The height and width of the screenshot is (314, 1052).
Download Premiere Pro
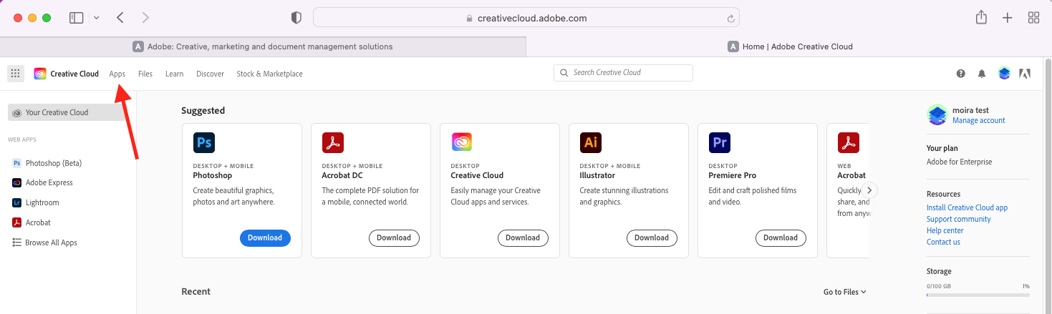tap(781, 237)
